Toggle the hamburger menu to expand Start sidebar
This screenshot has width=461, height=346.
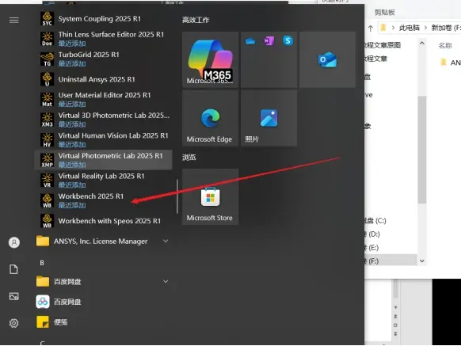pos(13,20)
